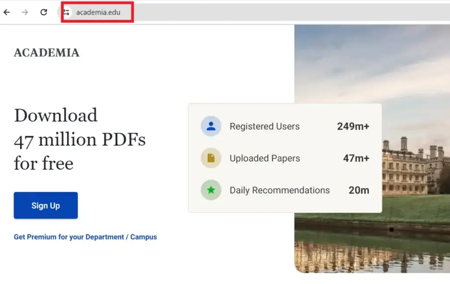The width and height of the screenshot is (450, 284).
Task: Go back using browser back arrow
Action: point(7,12)
